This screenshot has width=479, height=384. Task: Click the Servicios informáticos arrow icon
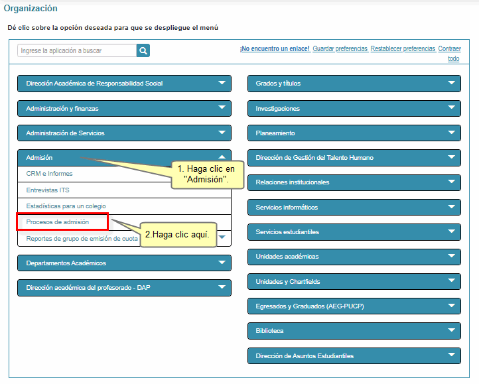coord(452,207)
